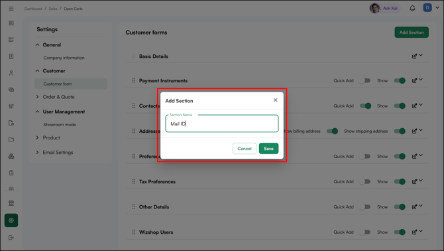Screen dimensions: 444x251
Task: Click the notification bell icon
Action: [x=412, y=8]
